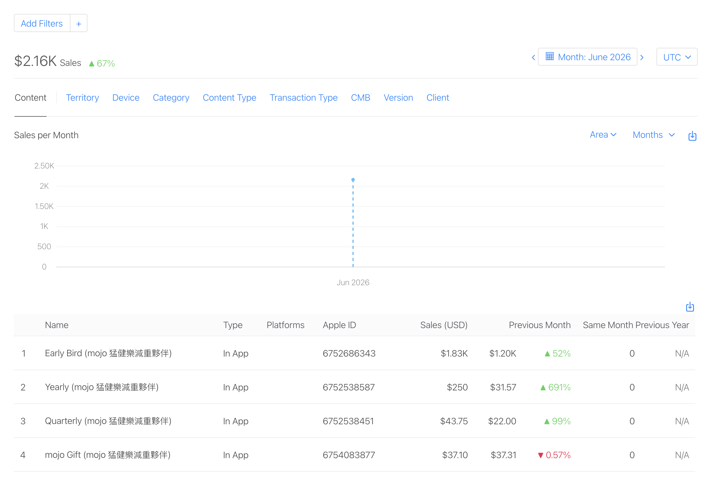The height and width of the screenshot is (479, 717).
Task: Click the Sales per Month chart title
Action: pos(46,135)
